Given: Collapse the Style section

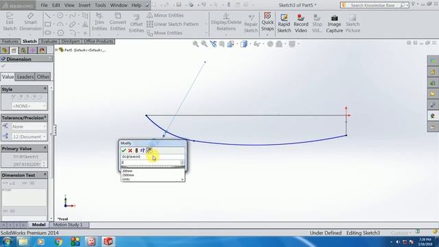Looking at the screenshot, I should (45, 89).
